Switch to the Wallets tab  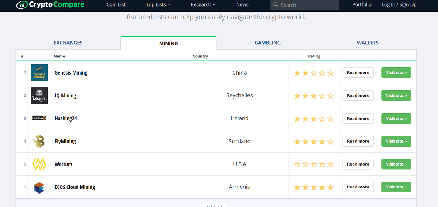pyautogui.click(x=368, y=43)
